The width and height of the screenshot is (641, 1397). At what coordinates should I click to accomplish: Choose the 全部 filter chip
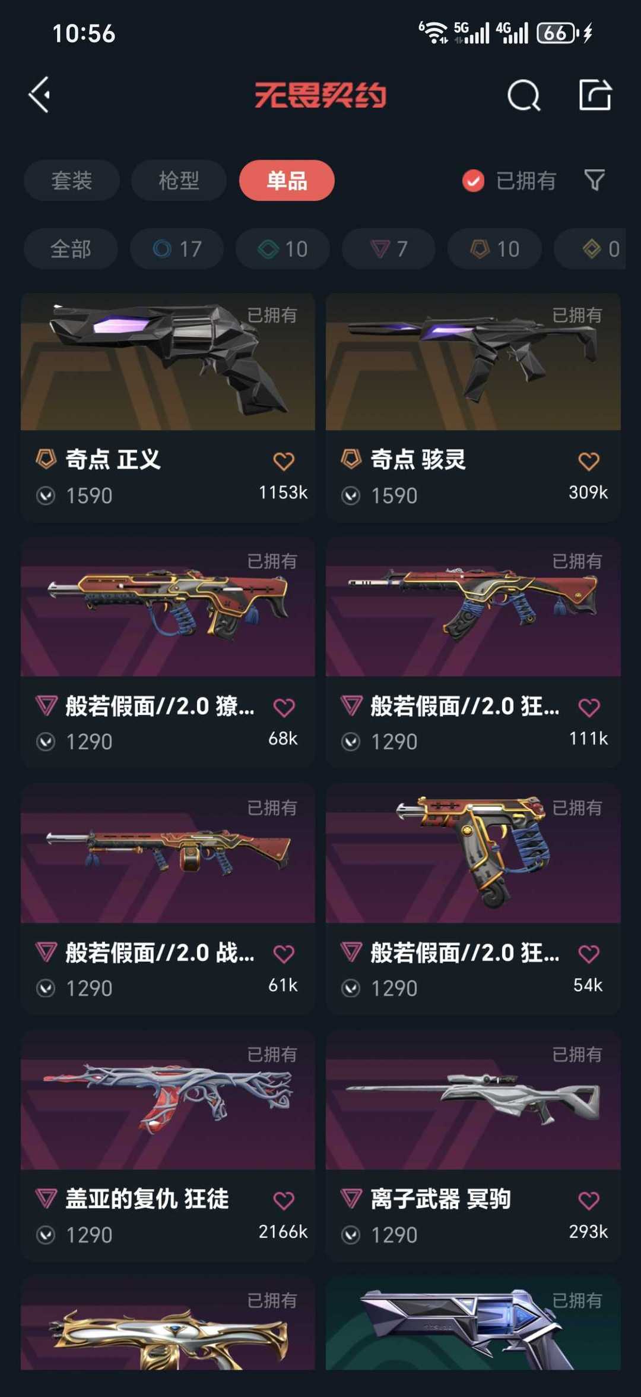71,249
